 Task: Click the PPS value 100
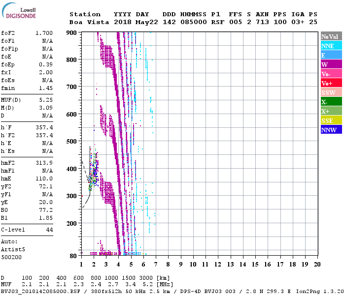pos(280,22)
